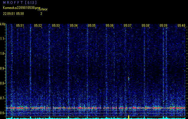Click the 05:36 time label

tap(110, 25)
